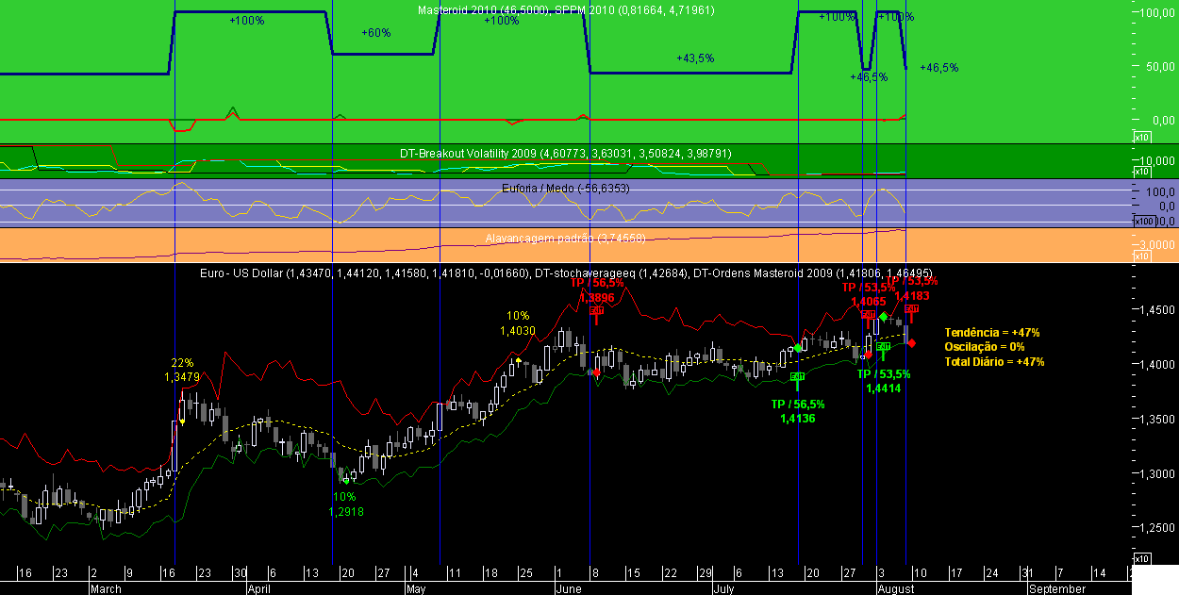Click the +60% label in top pane
This screenshot has height=595, width=1179.
coord(375,32)
